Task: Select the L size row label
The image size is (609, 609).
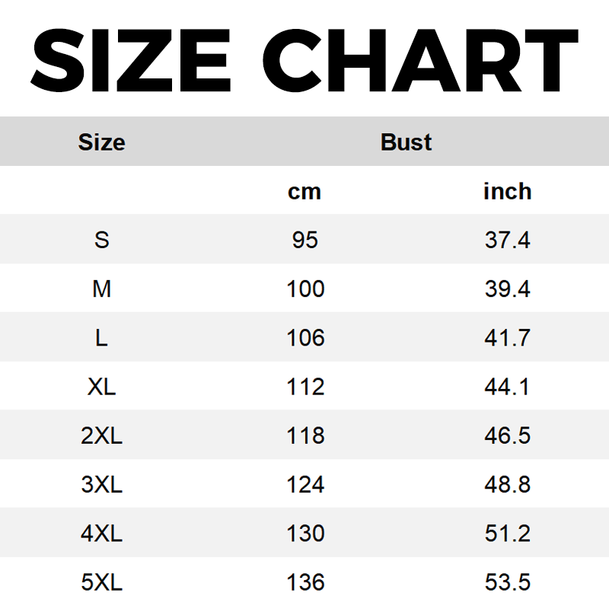Action: pos(102,337)
